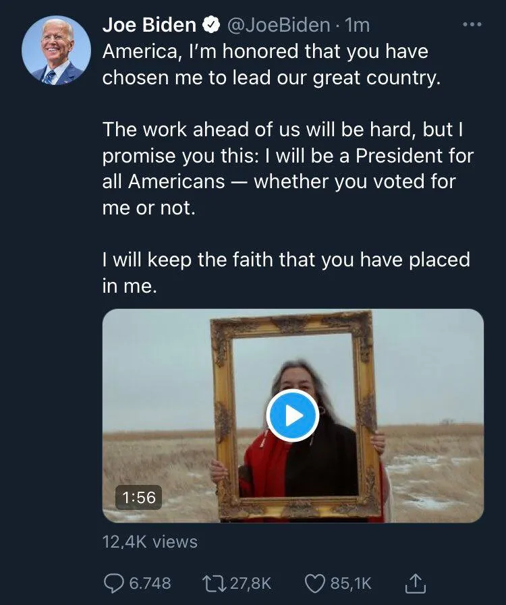Open the three-dot more options menu
Viewport: 506px width, 605px height.
(x=472, y=25)
